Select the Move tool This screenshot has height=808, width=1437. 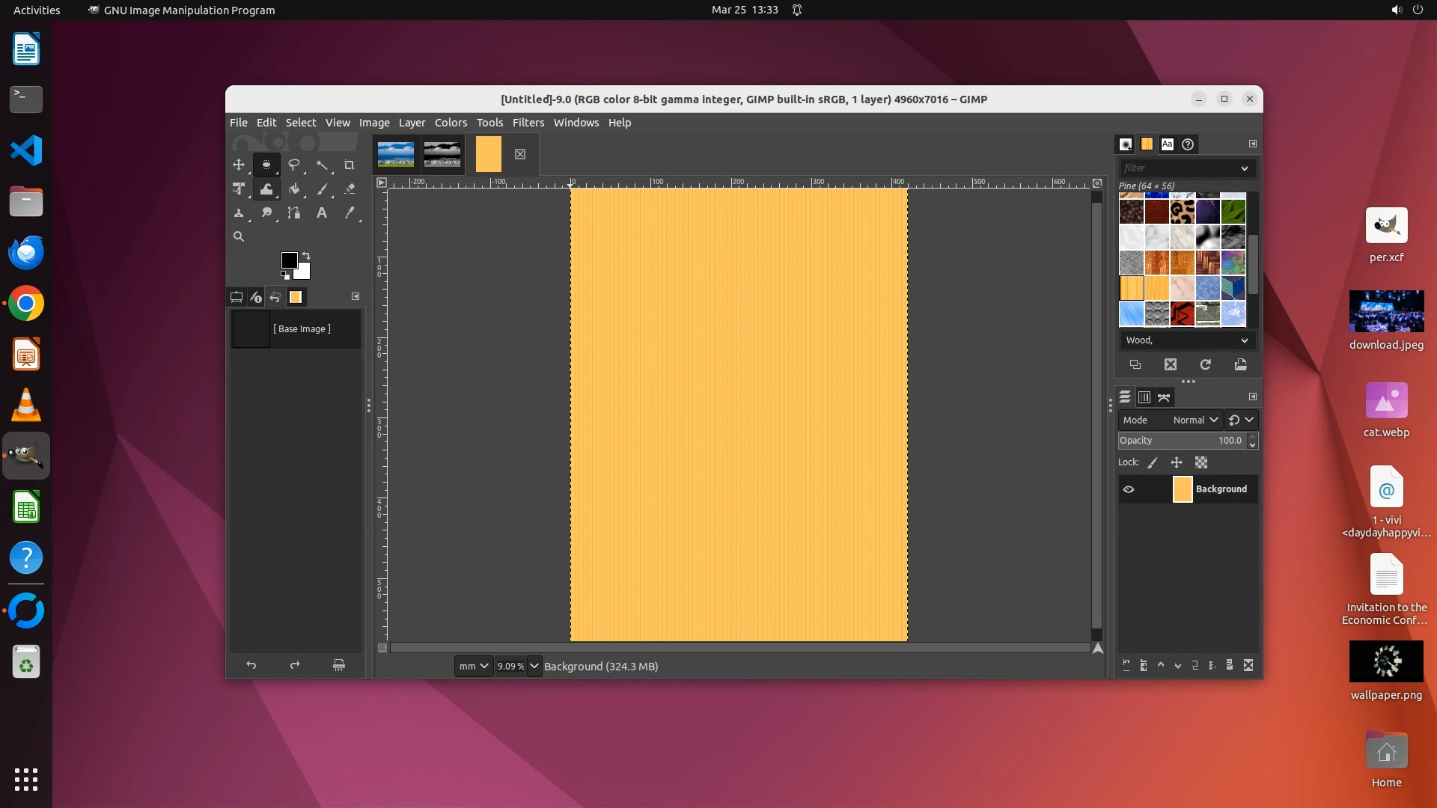coord(239,165)
